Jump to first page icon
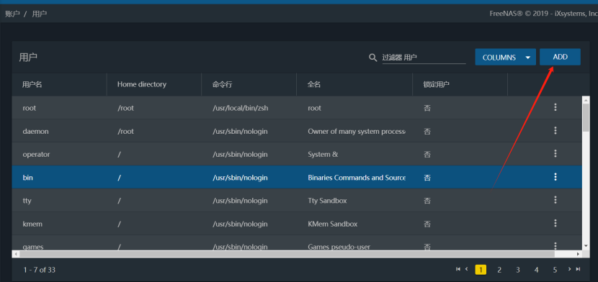Image resolution: width=598 pixels, height=282 pixels. (458, 269)
